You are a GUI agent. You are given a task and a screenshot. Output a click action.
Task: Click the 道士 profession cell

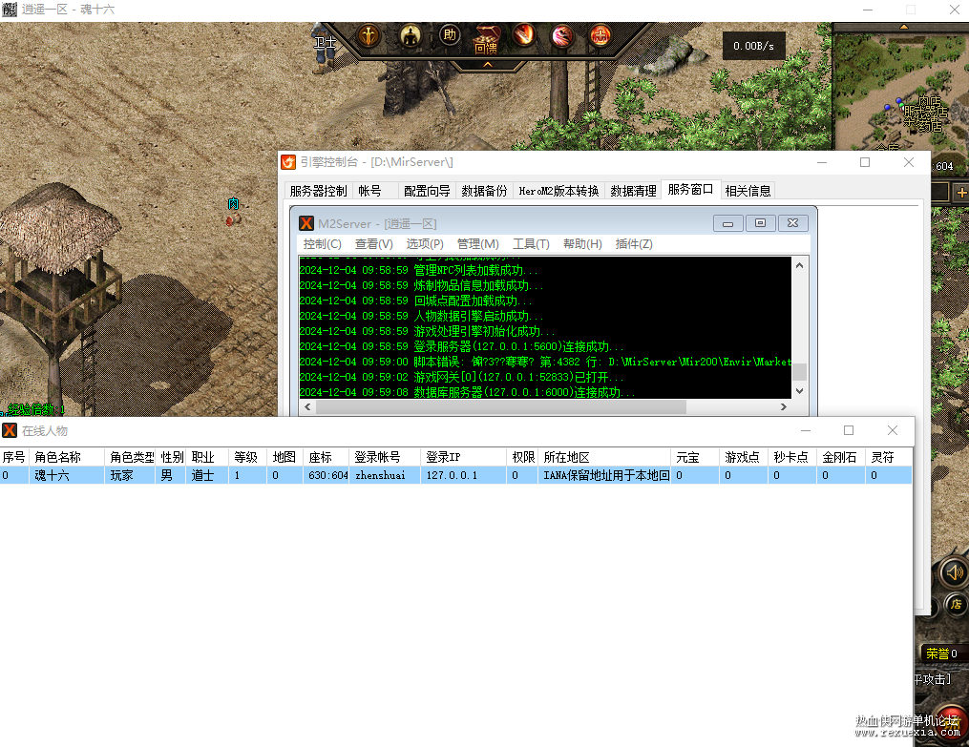pyautogui.click(x=207, y=475)
